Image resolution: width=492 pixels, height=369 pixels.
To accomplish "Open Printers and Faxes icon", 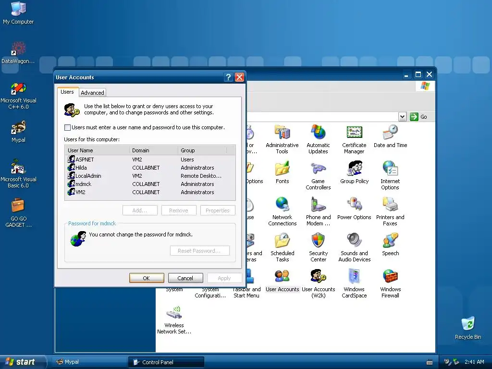I will click(x=390, y=211).
